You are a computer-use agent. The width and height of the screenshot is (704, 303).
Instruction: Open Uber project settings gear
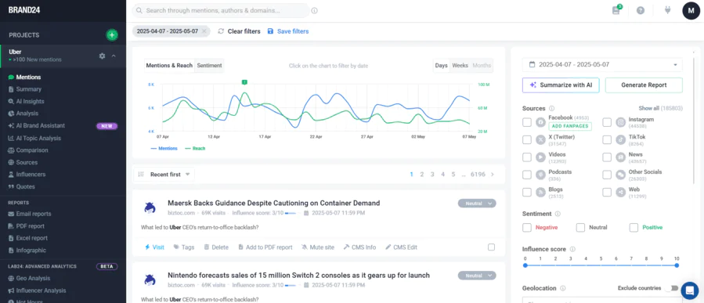102,56
